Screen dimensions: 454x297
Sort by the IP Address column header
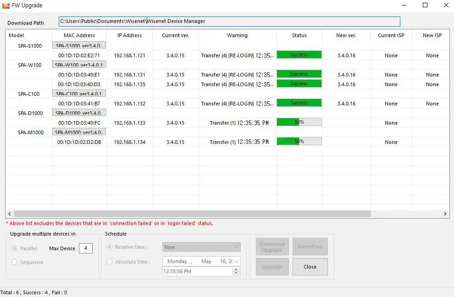pos(129,35)
